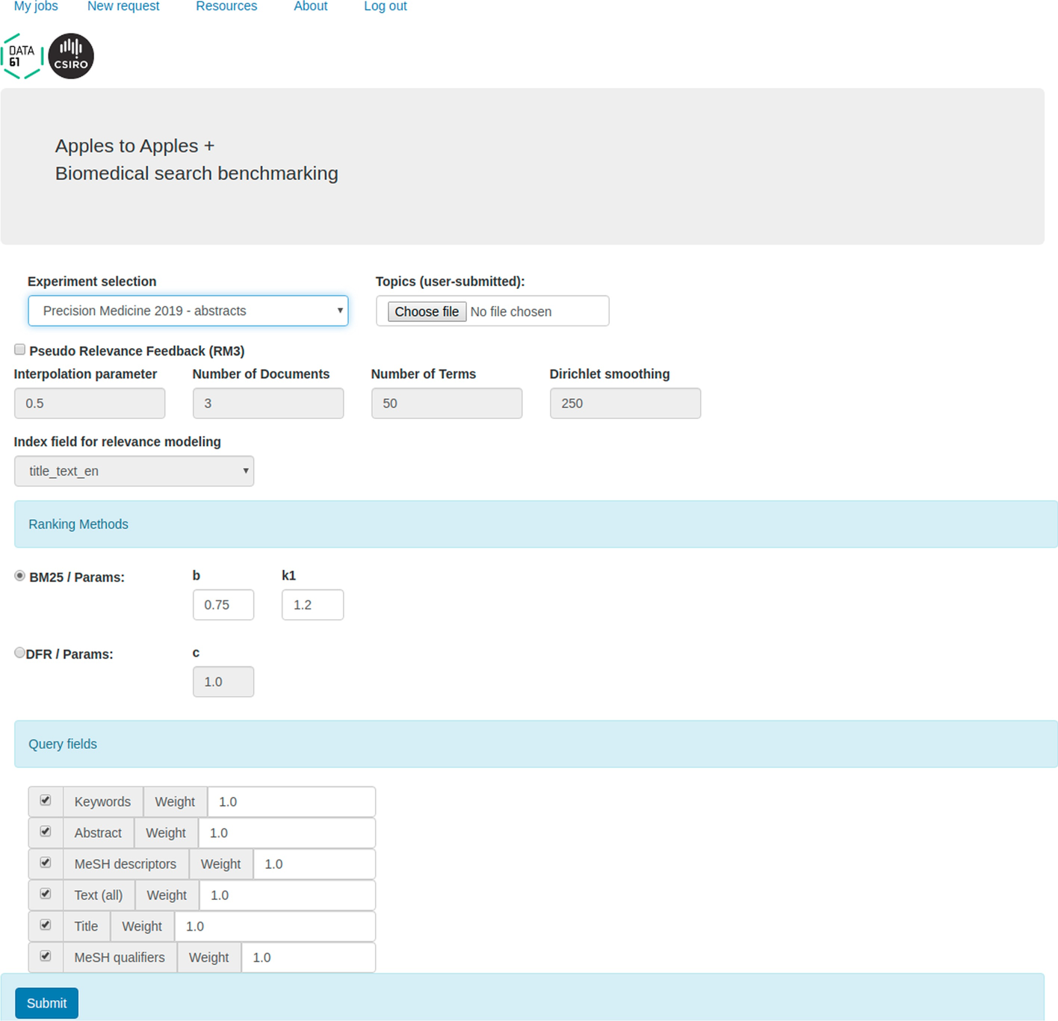This screenshot has width=1058, height=1021.
Task: Click the BM25 / Params label
Action: click(x=77, y=577)
